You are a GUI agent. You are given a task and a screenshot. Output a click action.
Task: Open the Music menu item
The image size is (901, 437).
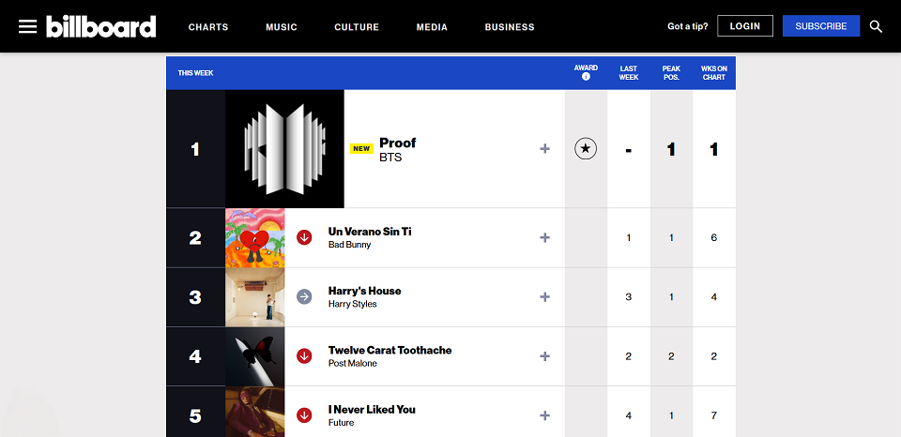[x=282, y=27]
